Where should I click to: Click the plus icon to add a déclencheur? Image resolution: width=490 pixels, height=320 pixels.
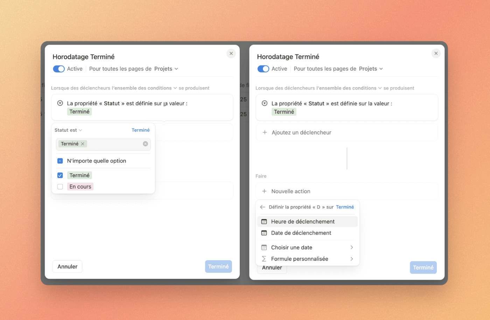(x=265, y=132)
